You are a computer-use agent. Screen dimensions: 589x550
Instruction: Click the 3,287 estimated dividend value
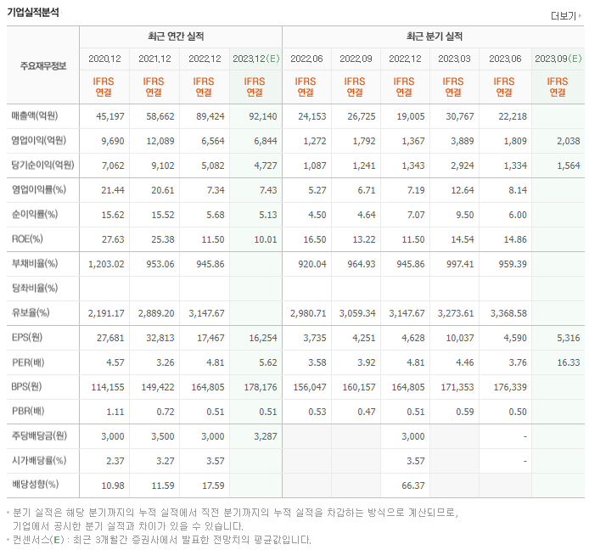tap(265, 436)
